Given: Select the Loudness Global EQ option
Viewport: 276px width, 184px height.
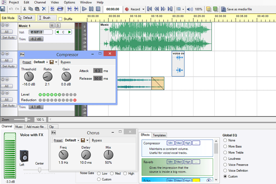Looking at the screenshot, I should click(225, 159).
